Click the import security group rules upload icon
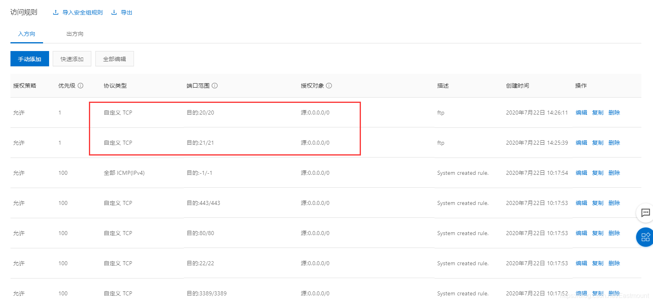The height and width of the screenshot is (303, 653). point(56,12)
